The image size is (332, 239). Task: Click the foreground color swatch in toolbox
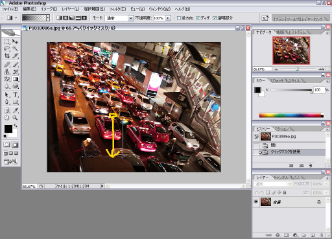(8, 129)
